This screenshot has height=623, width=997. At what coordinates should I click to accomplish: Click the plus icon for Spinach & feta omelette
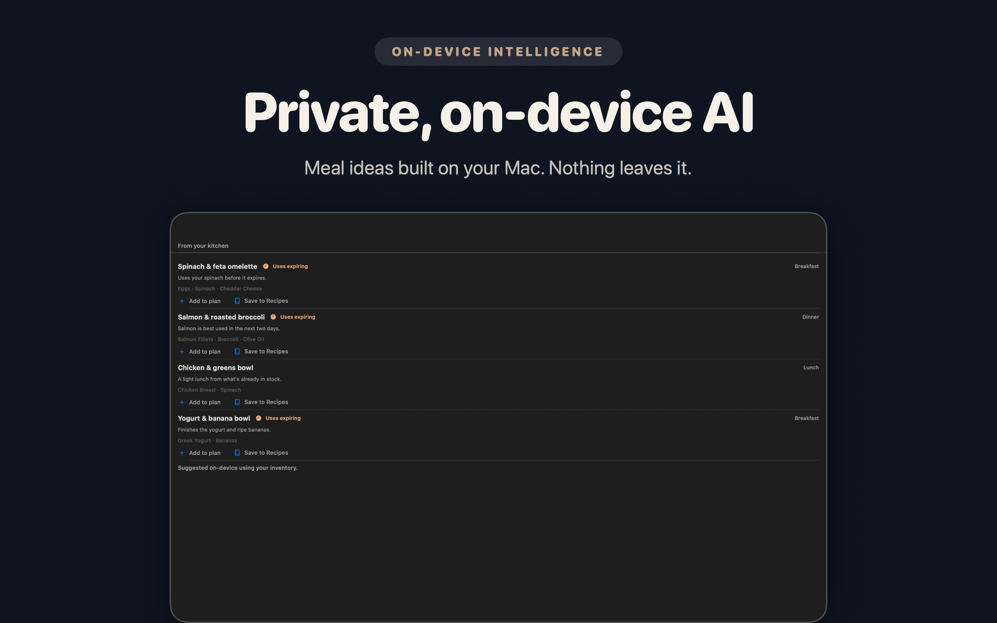182,301
